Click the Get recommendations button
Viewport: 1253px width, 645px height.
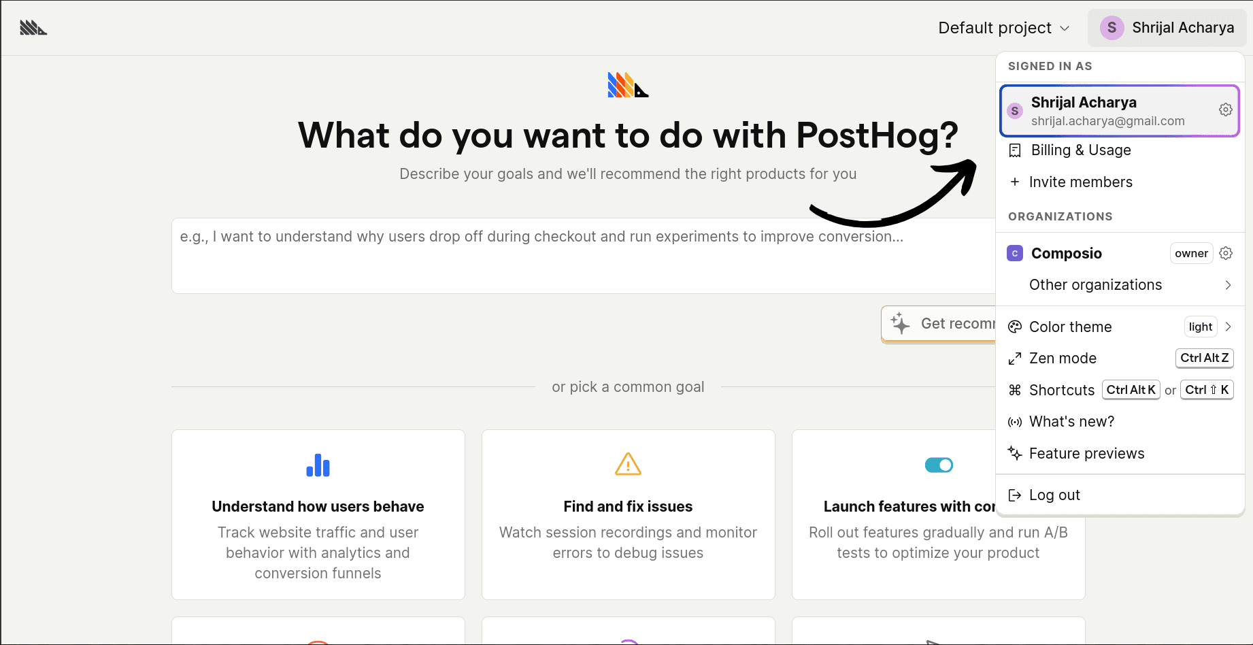pos(939,324)
